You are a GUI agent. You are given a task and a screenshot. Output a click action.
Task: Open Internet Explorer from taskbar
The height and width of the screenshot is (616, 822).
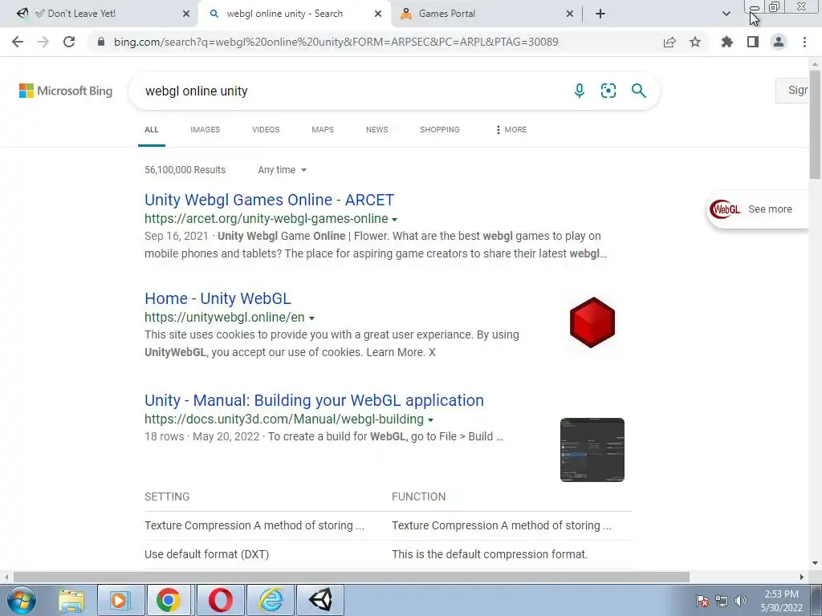(x=271, y=600)
